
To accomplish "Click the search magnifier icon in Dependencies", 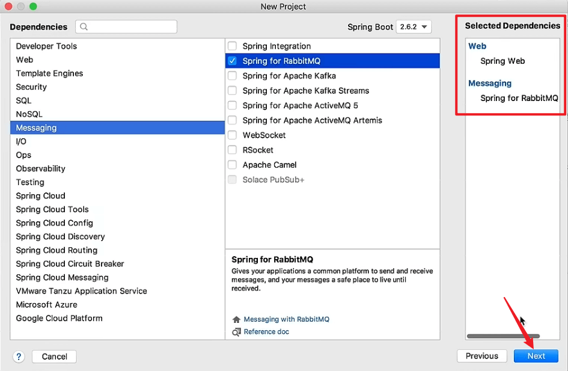I will 84,26.
